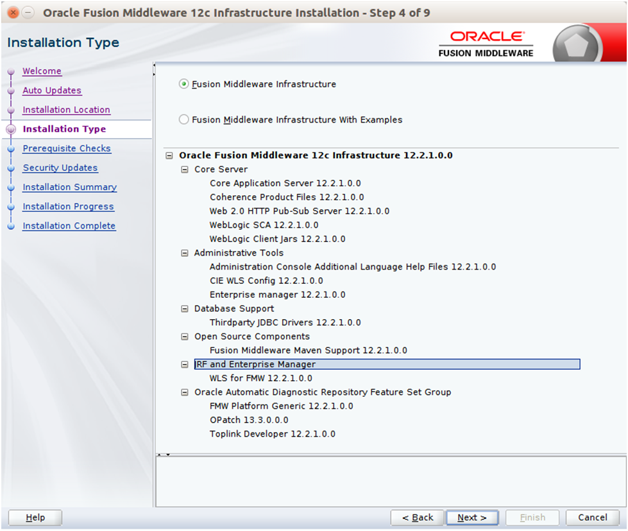
Task: Collapse the Core Server tree node
Action: point(185,170)
